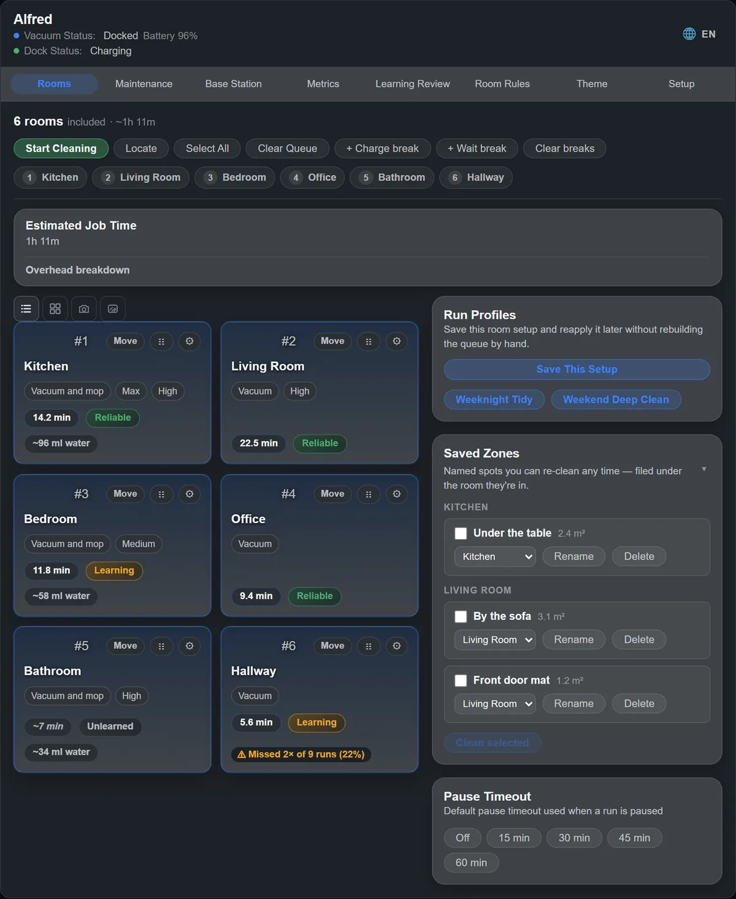Check the Under the table zone

click(461, 534)
